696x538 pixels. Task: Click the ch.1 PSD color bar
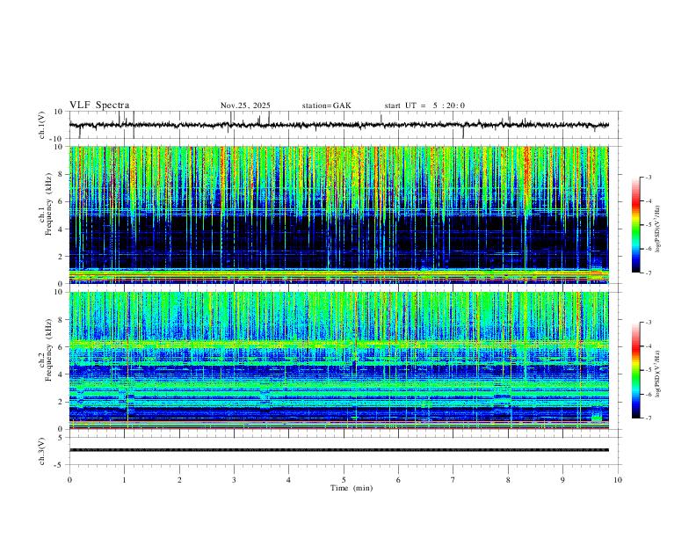pyautogui.click(x=635, y=225)
